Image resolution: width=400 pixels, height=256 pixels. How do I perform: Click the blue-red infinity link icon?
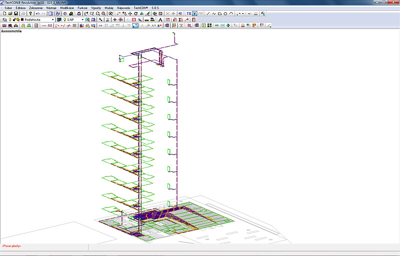click(x=100, y=25)
